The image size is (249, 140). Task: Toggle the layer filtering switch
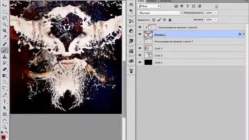[x=216, y=6]
